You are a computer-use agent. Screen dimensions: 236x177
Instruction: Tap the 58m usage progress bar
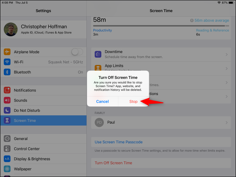[161, 26]
